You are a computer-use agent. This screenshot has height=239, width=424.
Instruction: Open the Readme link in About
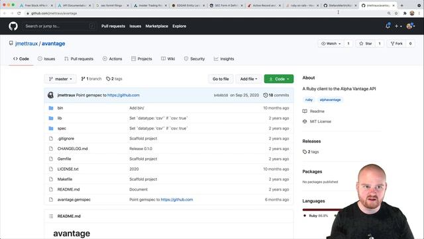(x=313, y=112)
